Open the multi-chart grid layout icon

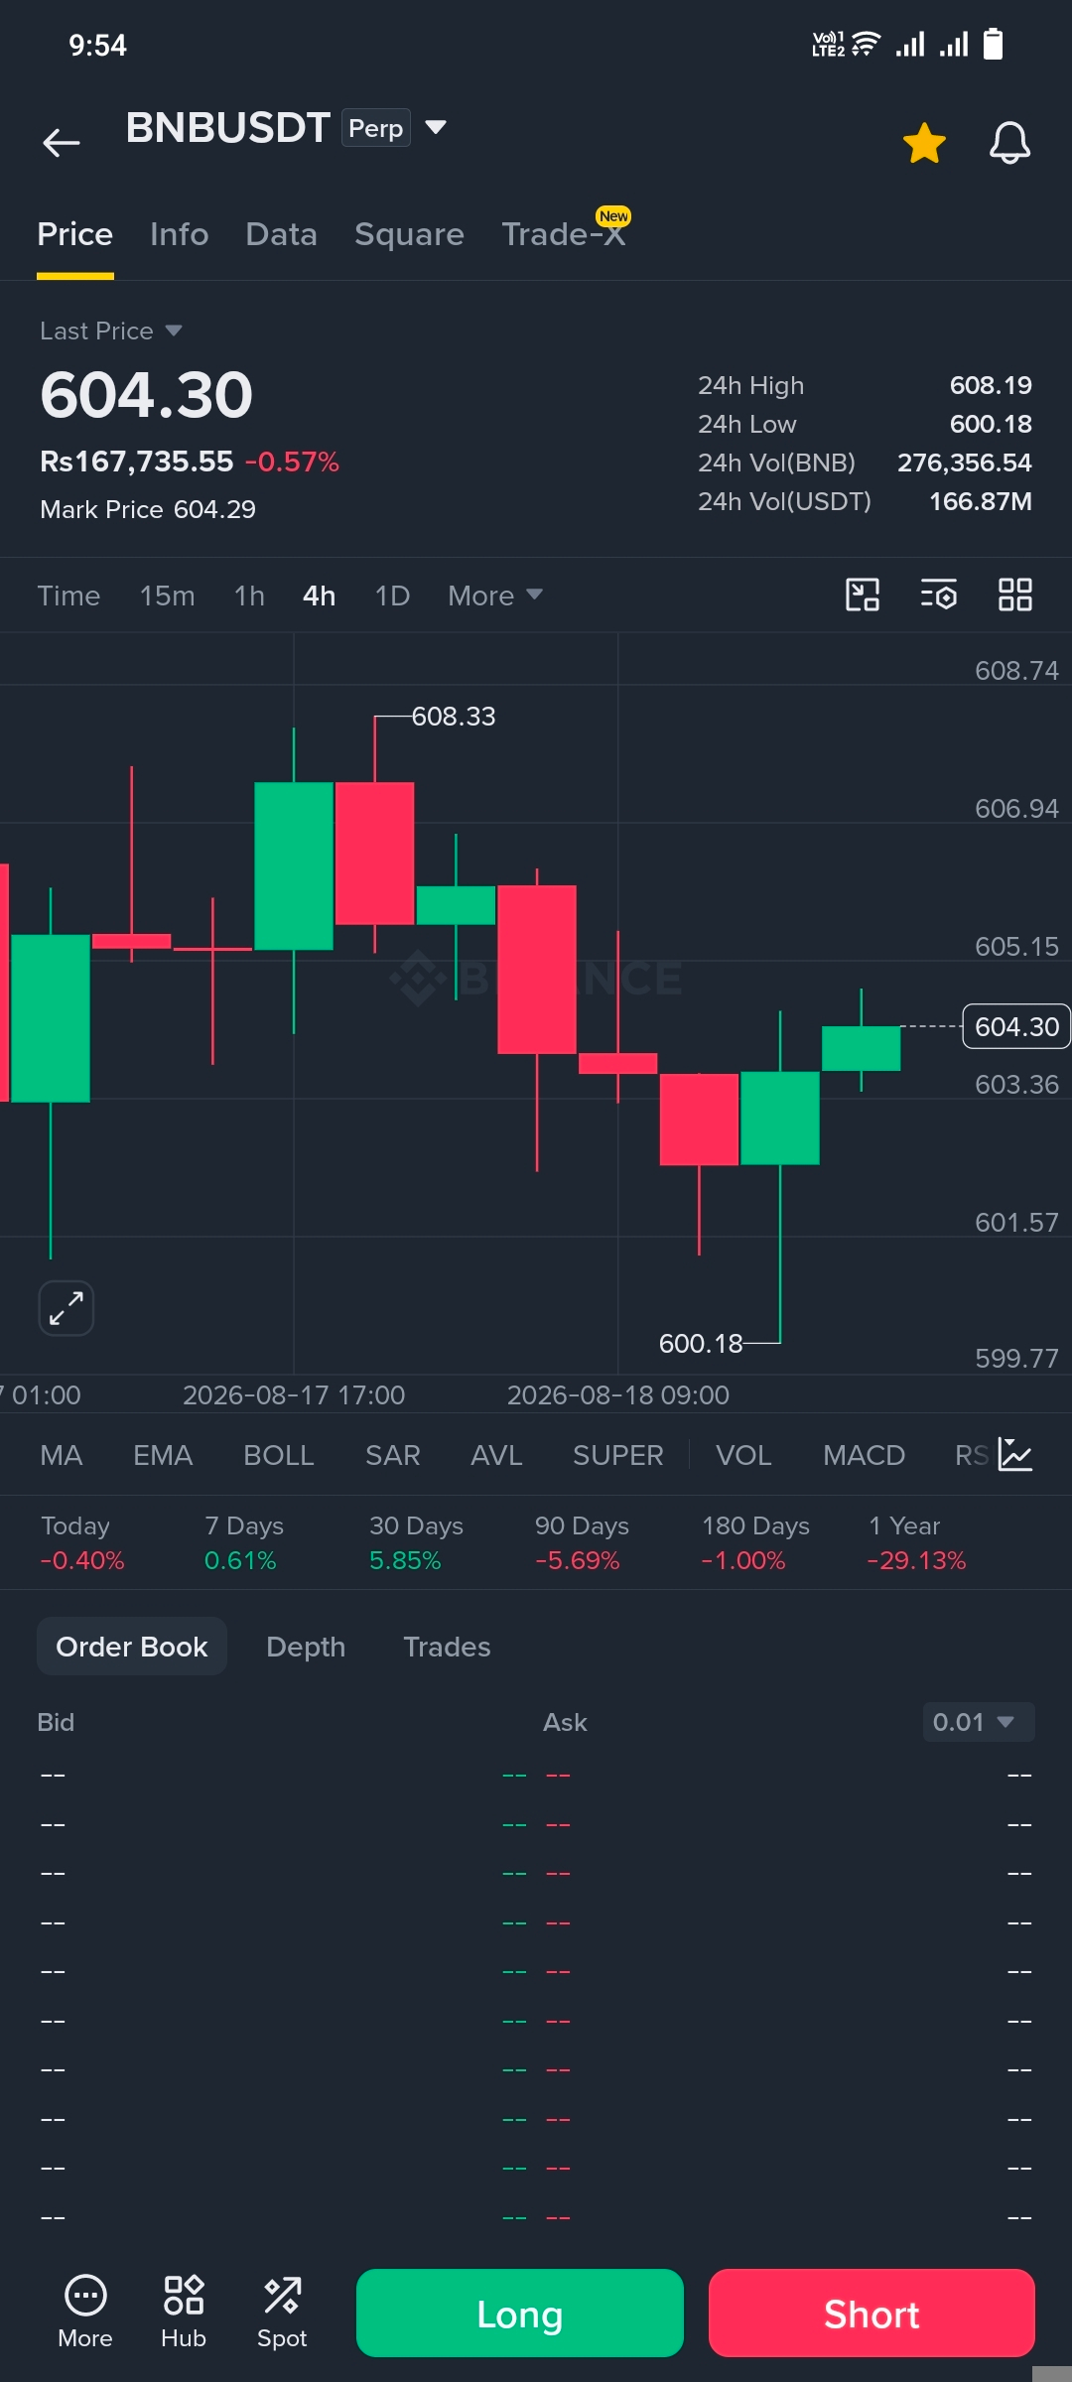click(1014, 595)
